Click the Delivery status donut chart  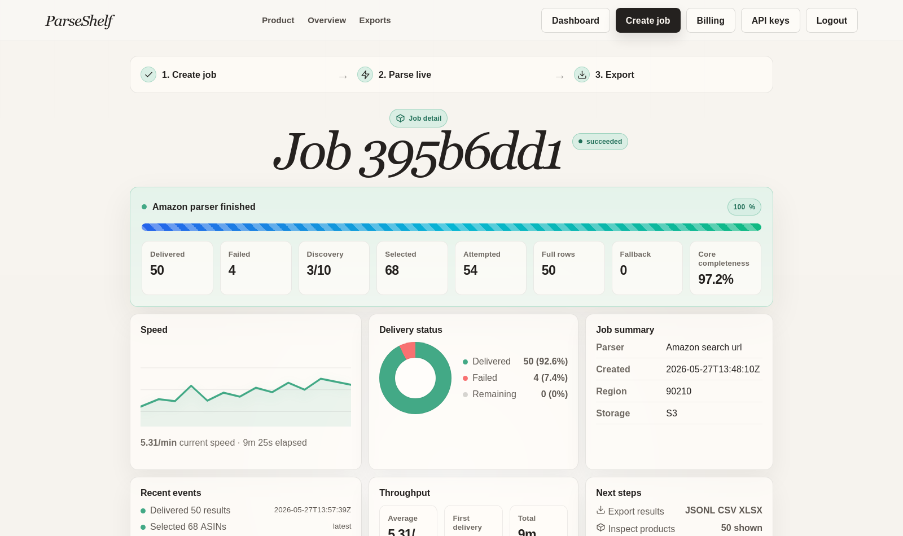415,378
